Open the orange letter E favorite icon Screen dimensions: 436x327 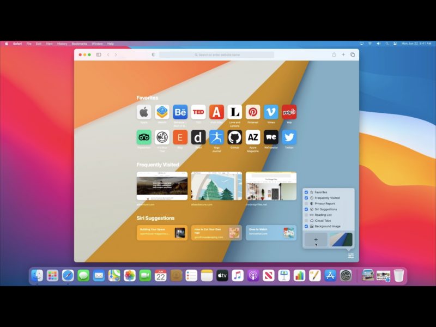180,137
